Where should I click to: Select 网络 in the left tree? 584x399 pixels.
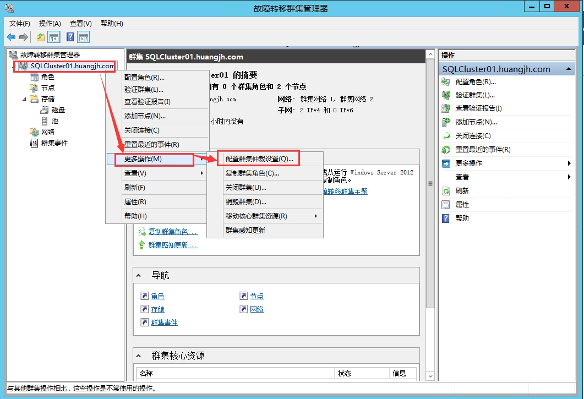tap(48, 132)
